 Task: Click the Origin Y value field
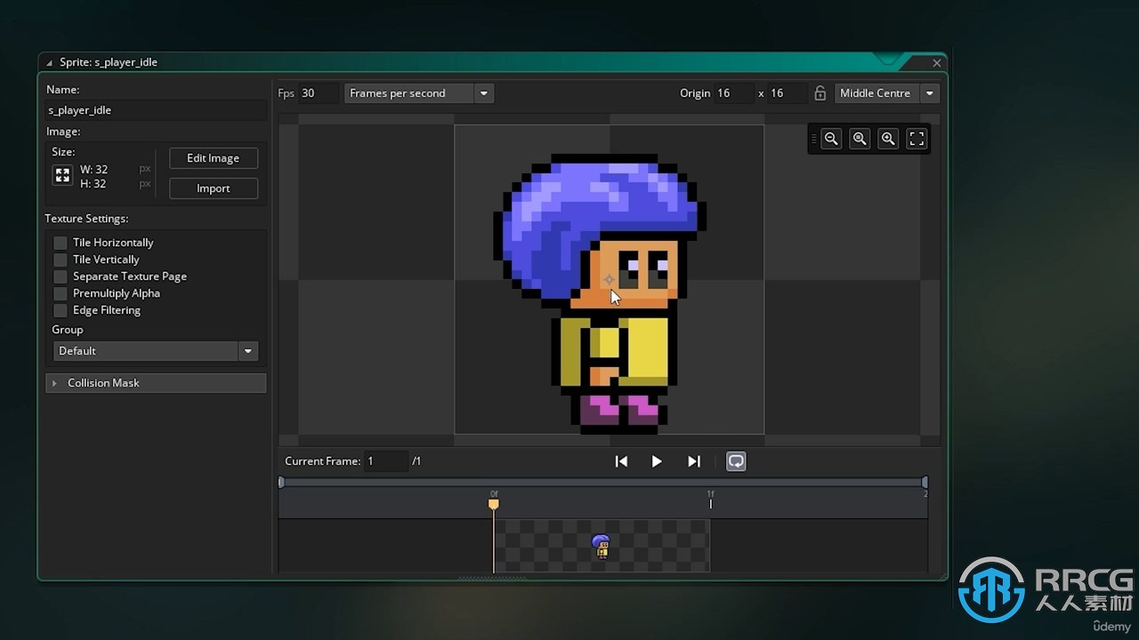(788, 93)
